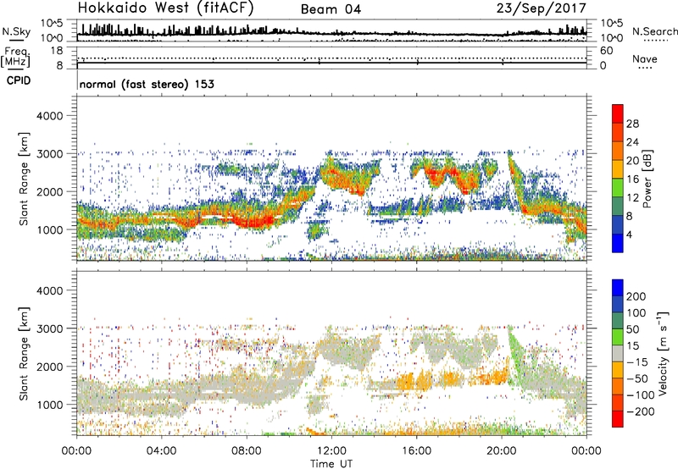Image resolution: width=678 pixels, height=469 pixels.
Task: Click the '12' label on Power scale
Action: pos(632,198)
